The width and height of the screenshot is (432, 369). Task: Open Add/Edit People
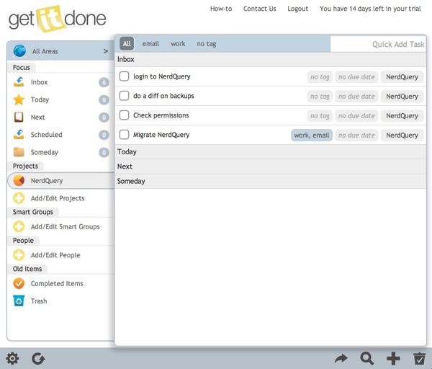point(55,255)
